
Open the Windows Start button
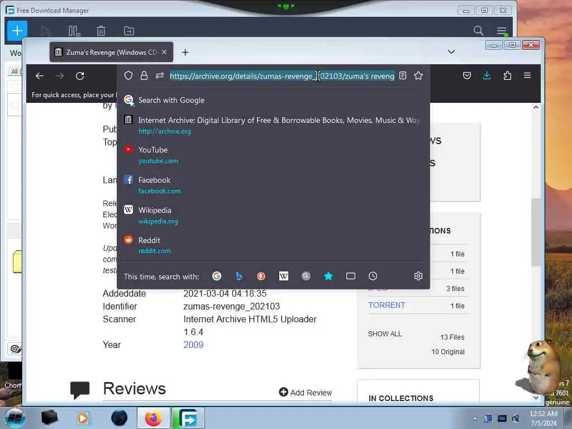point(15,418)
